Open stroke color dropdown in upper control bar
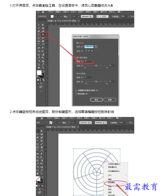The height and width of the screenshot is (196, 160). 61,17
